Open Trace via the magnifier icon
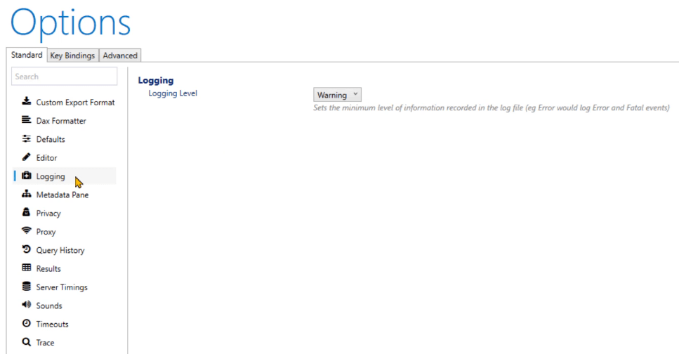 click(x=27, y=342)
